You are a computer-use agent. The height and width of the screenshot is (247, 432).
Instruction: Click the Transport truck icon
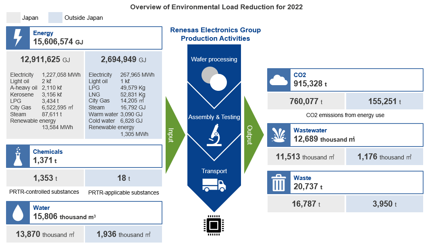coord(214,185)
